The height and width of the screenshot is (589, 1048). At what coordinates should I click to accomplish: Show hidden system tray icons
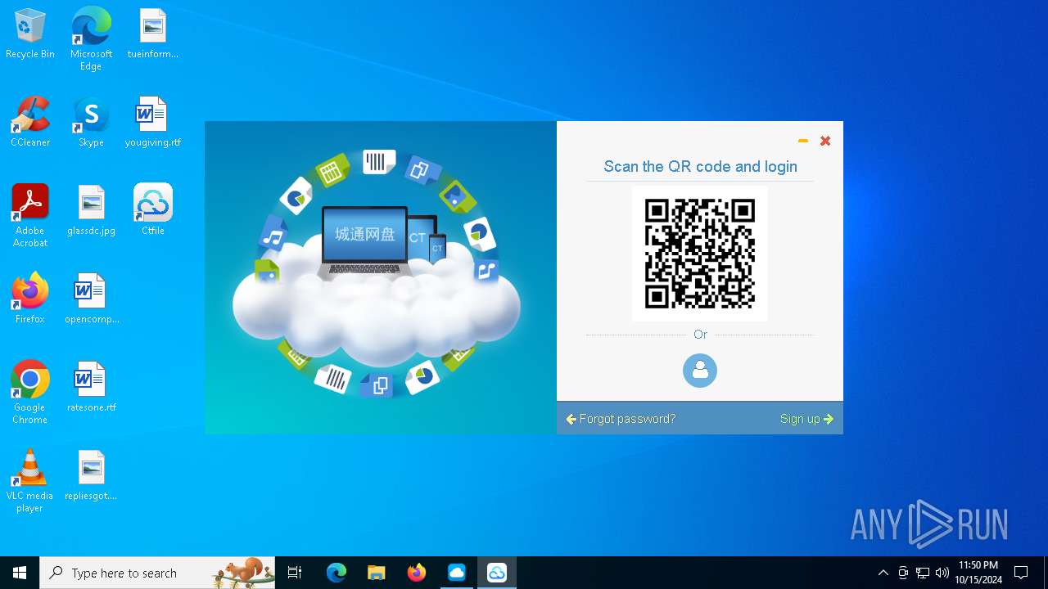(x=883, y=573)
